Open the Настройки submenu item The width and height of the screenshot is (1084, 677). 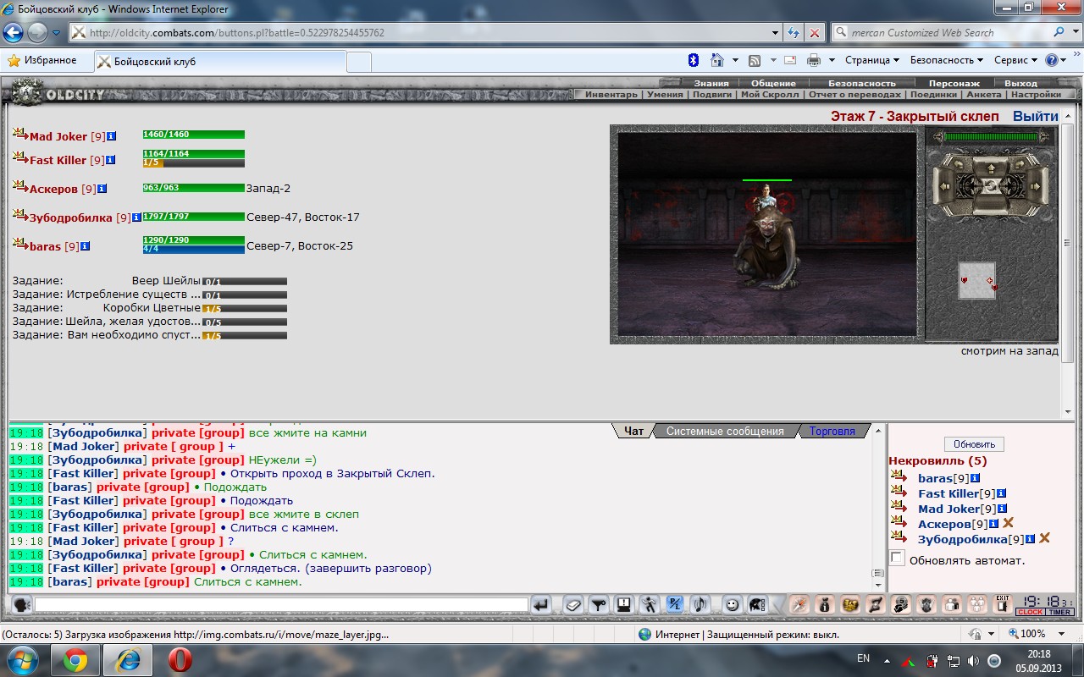[x=1036, y=94]
